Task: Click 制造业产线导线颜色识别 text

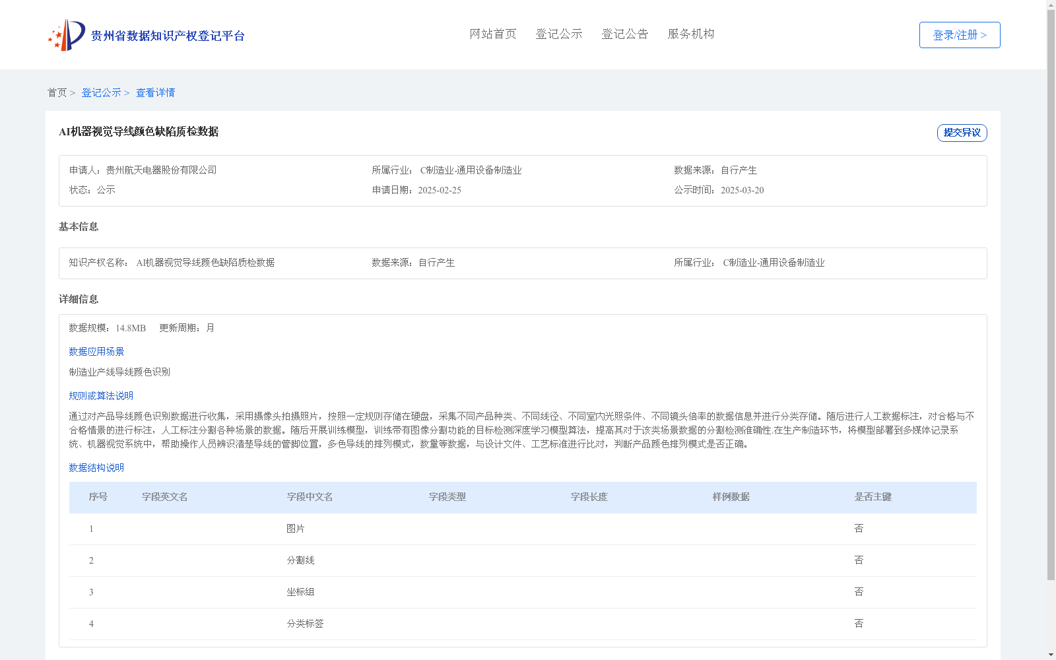Action: [119, 372]
